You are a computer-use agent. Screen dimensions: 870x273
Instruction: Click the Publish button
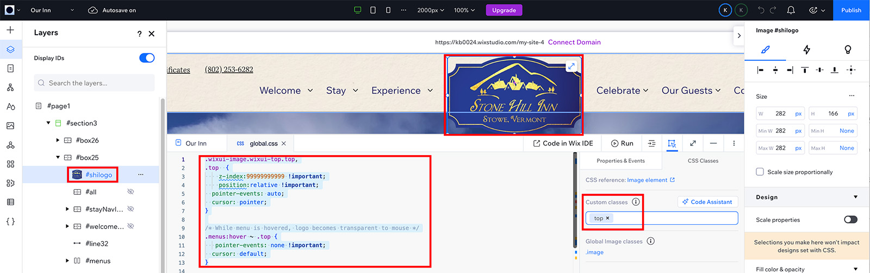pyautogui.click(x=851, y=10)
